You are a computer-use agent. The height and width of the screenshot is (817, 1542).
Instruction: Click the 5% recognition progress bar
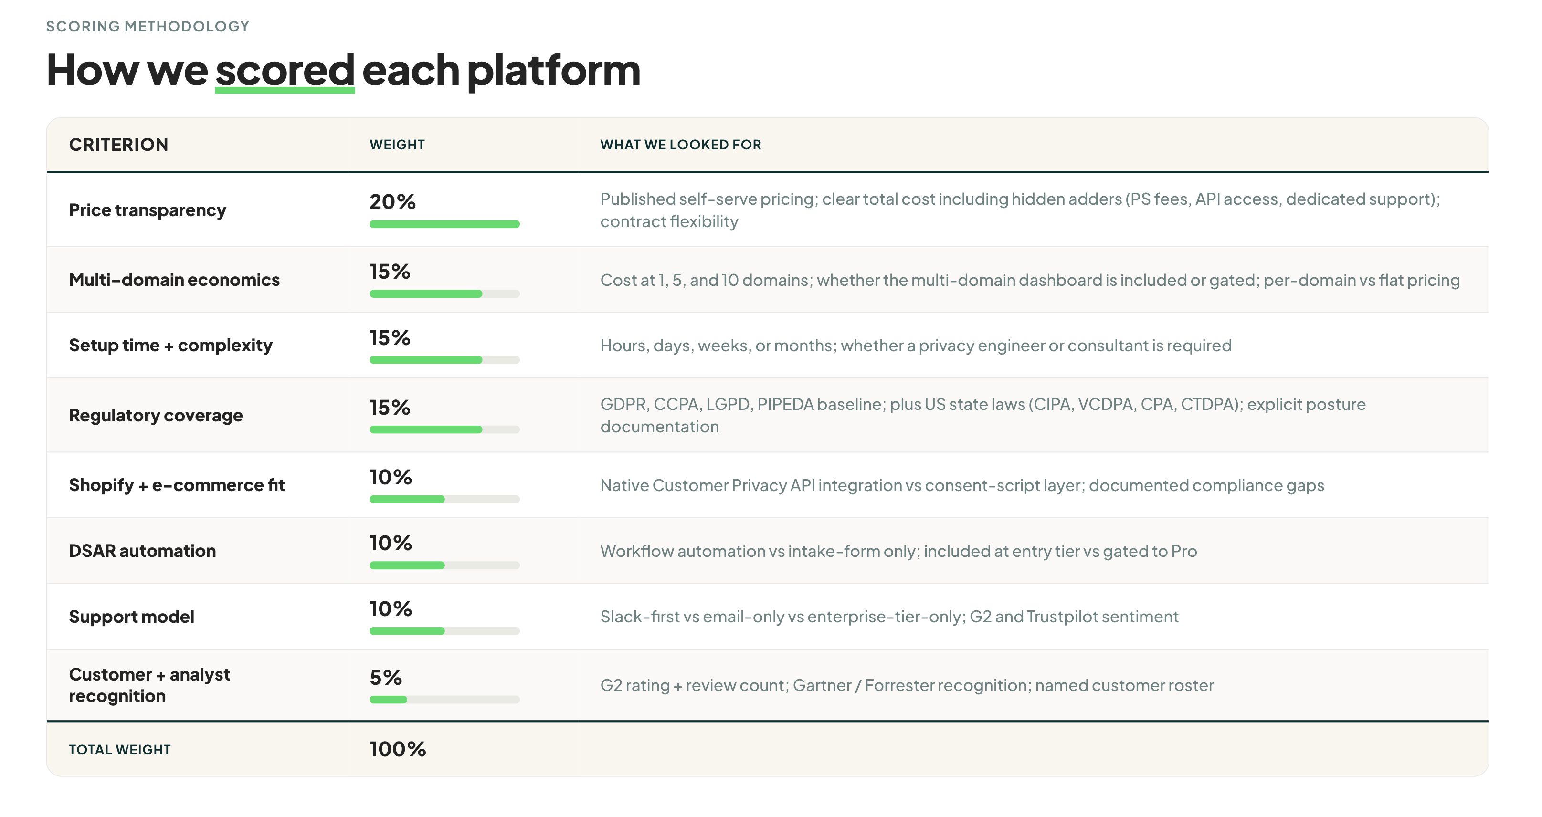click(445, 700)
